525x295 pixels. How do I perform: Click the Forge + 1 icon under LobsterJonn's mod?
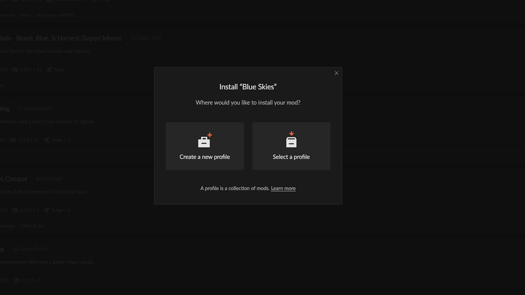click(x=47, y=140)
